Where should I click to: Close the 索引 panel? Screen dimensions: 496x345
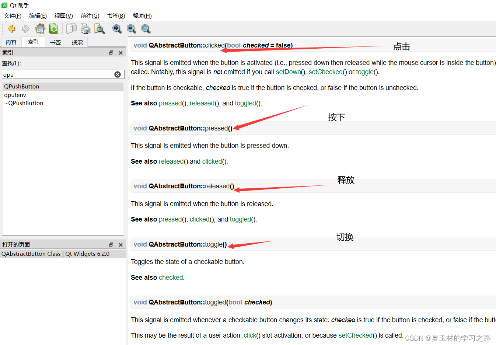[x=120, y=53]
